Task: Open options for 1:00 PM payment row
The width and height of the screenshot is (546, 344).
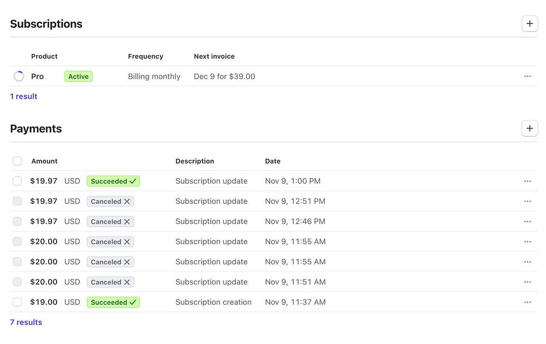Action: coord(527,181)
